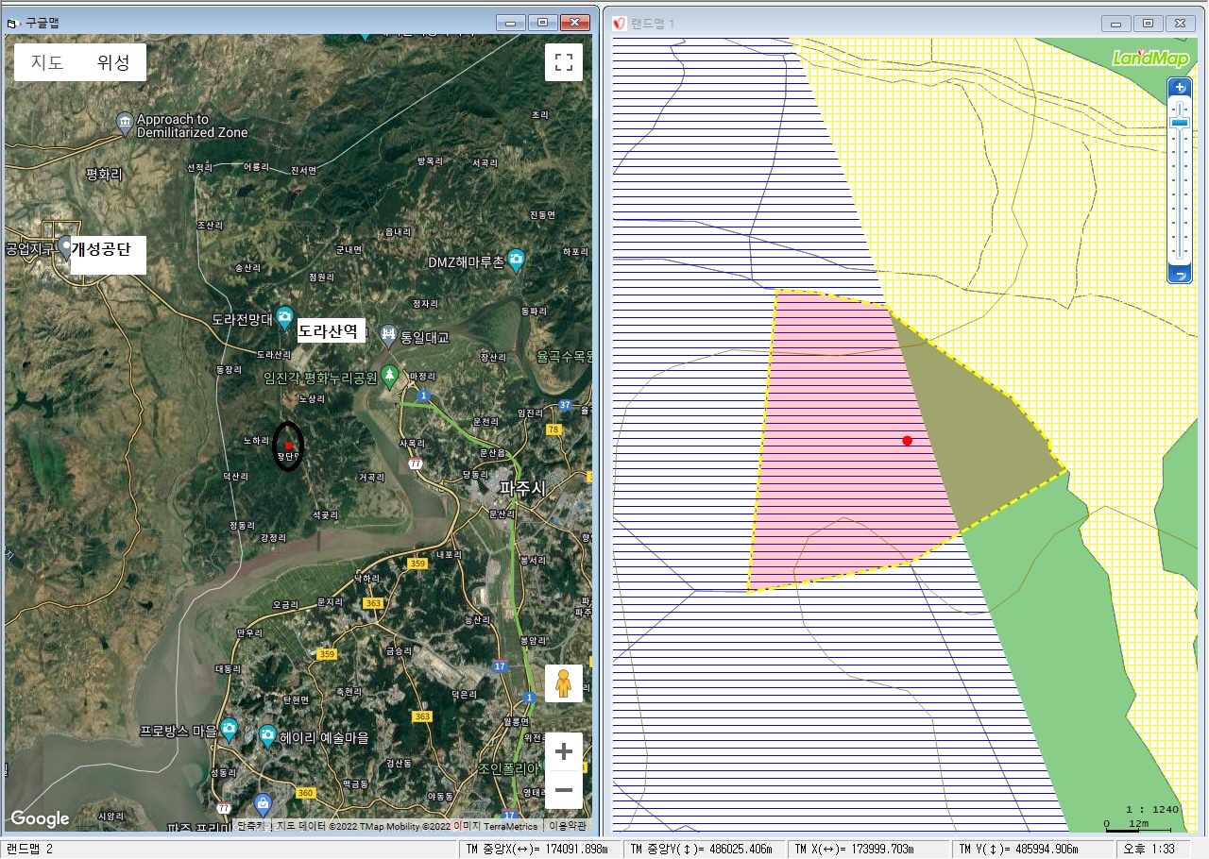Click the 파주시 city label

pos(522,489)
